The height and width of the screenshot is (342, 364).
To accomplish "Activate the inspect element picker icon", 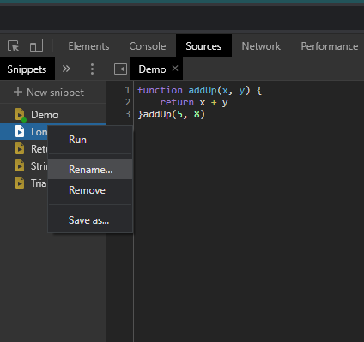I will click(x=14, y=45).
